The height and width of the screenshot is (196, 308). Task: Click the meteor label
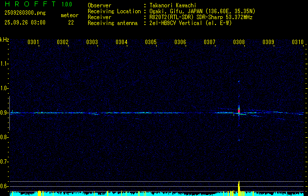click(x=70, y=15)
